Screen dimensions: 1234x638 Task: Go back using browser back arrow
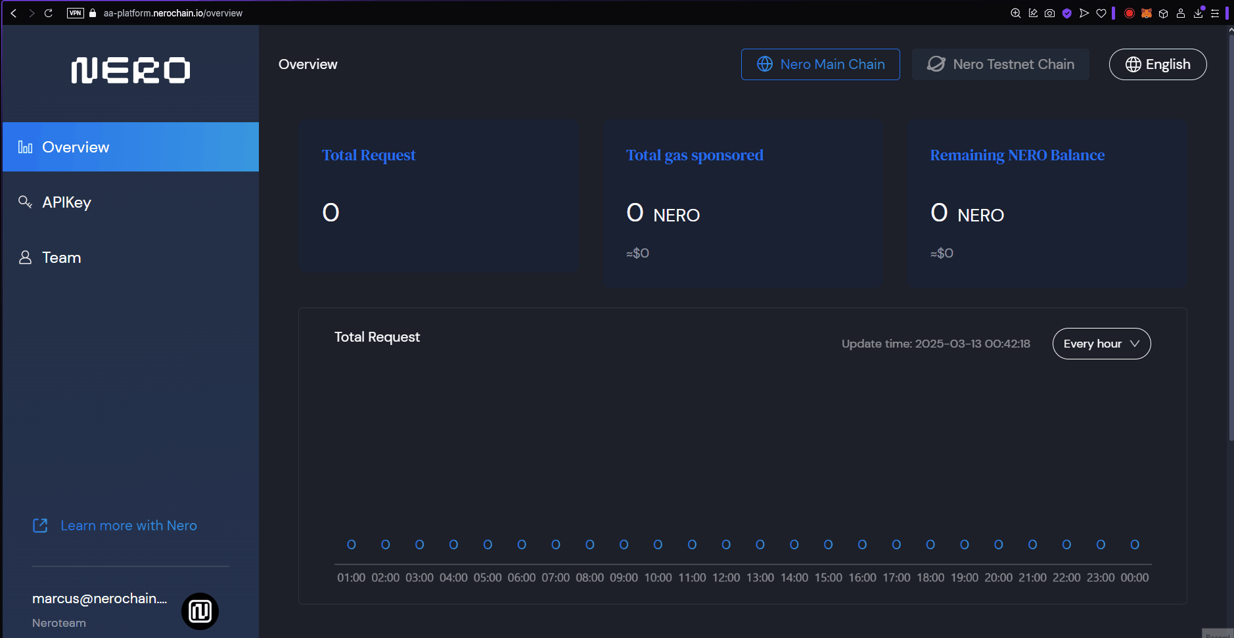pyautogui.click(x=13, y=13)
